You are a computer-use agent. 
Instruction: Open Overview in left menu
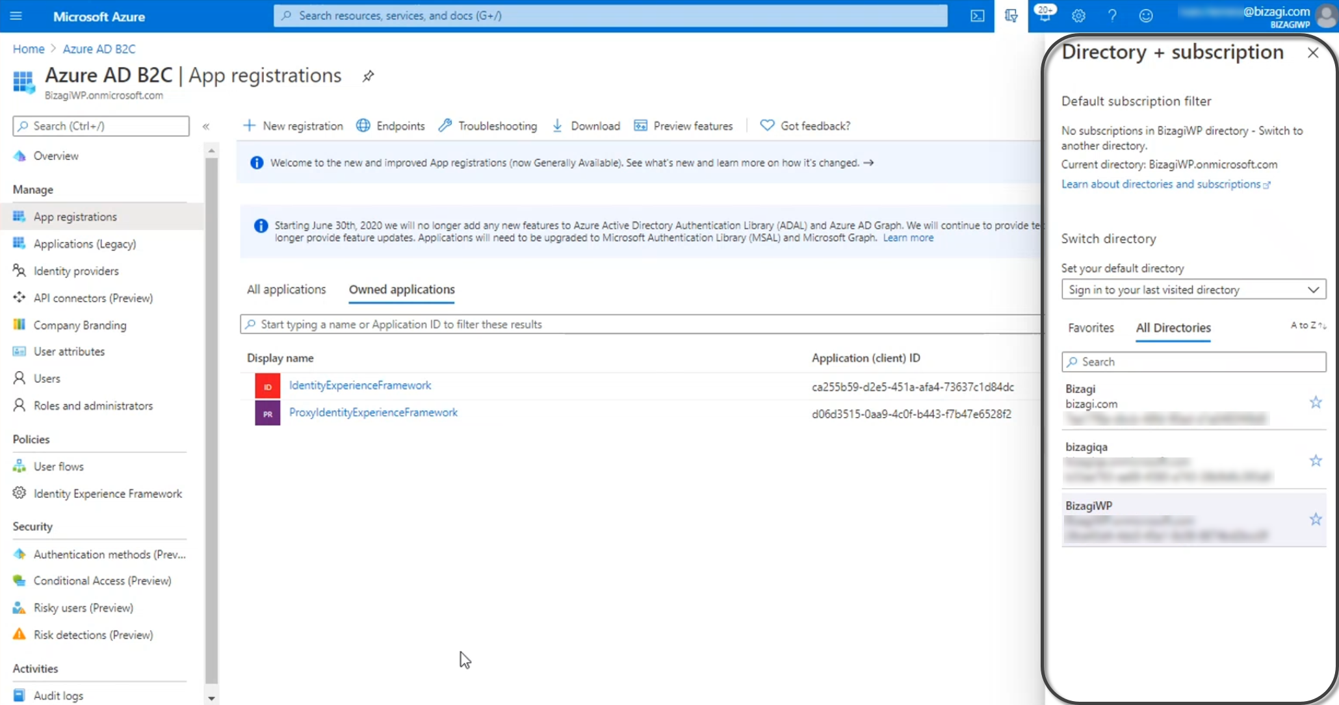pos(56,157)
